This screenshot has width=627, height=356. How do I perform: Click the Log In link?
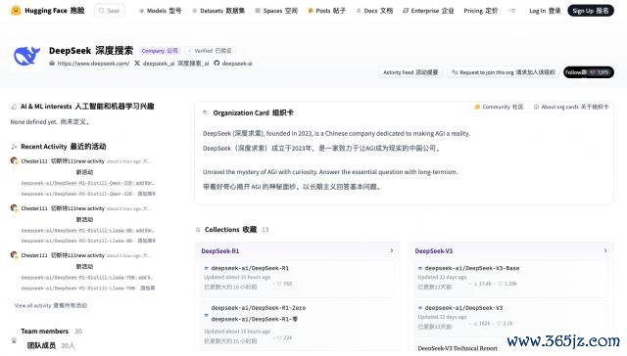(x=545, y=11)
